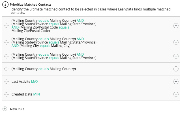Remove the Country and State/Province only rule
Image resolution: width=180 pixels, height=113 pixels.
pyautogui.click(x=176, y=56)
